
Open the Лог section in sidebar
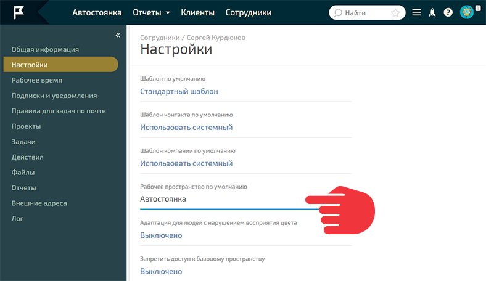(17, 218)
